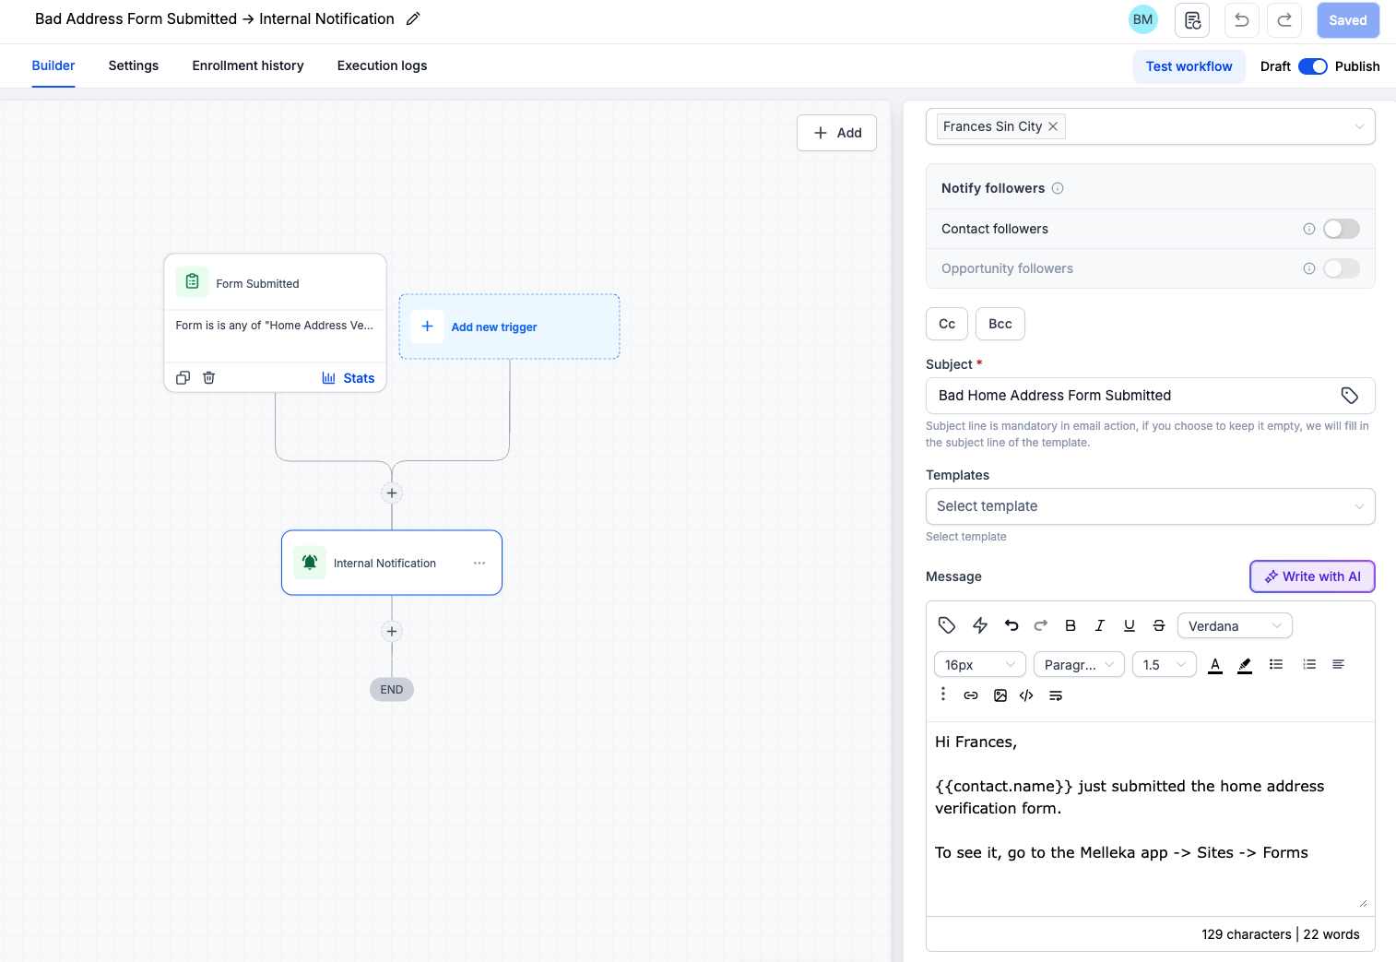The image size is (1396, 962).
Task: Delete the Form Submitted trigger
Action: point(209,377)
